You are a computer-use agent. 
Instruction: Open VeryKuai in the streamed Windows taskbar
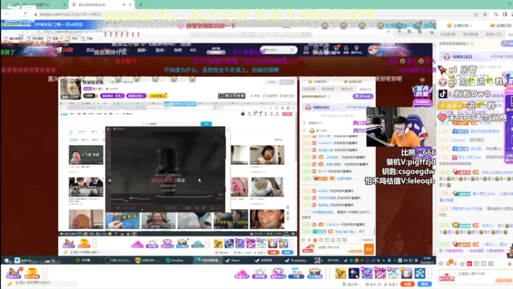pyautogui.click(x=174, y=261)
